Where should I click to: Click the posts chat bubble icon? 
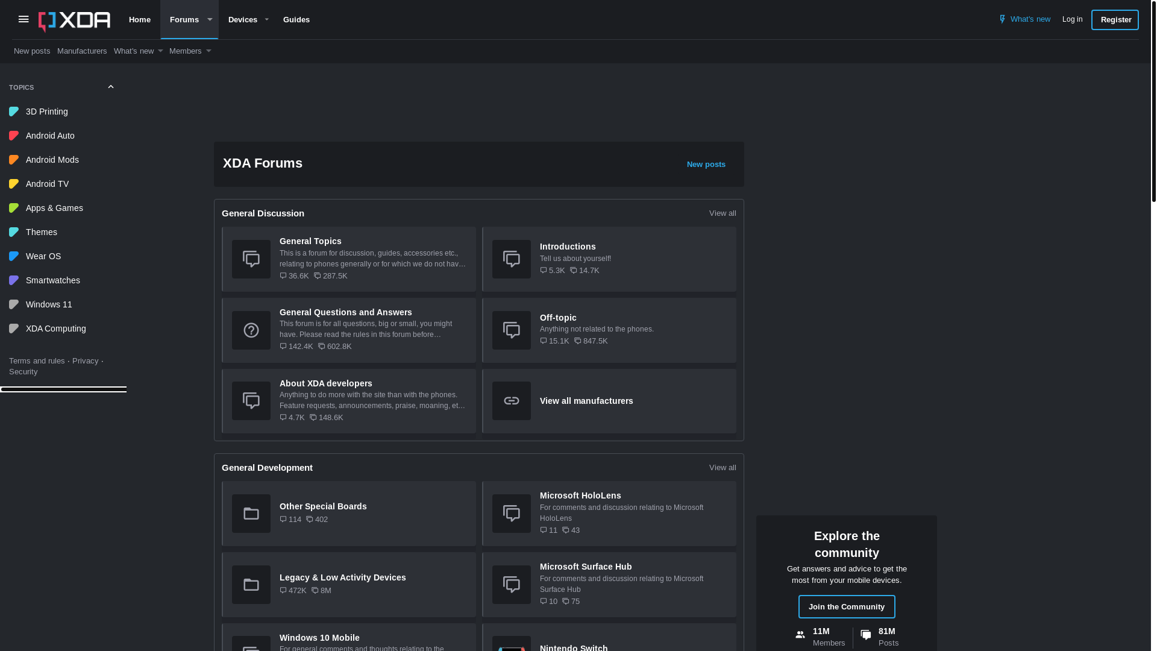pyautogui.click(x=866, y=635)
